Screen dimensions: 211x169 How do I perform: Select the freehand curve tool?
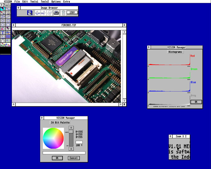click(8, 9)
